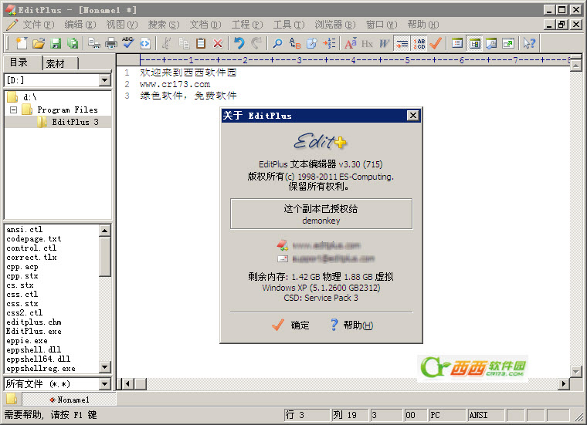The height and width of the screenshot is (425, 587).
Task: Click the file list scroll-down arrow
Action: [105, 367]
